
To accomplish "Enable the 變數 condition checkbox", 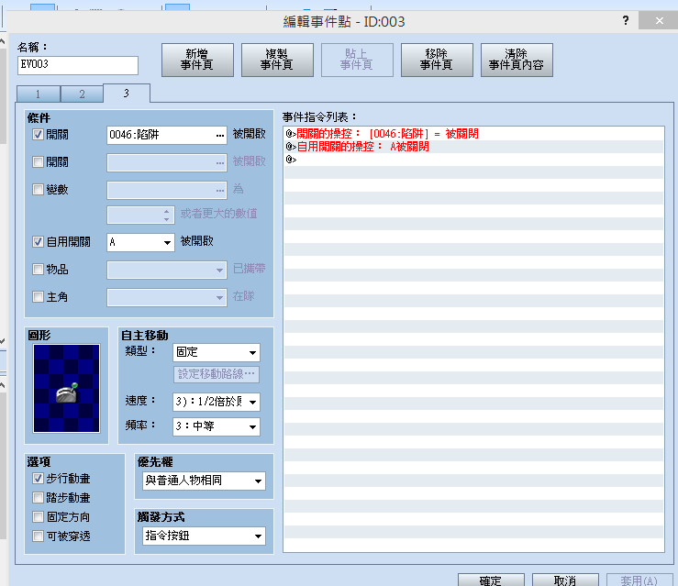I will coord(38,189).
